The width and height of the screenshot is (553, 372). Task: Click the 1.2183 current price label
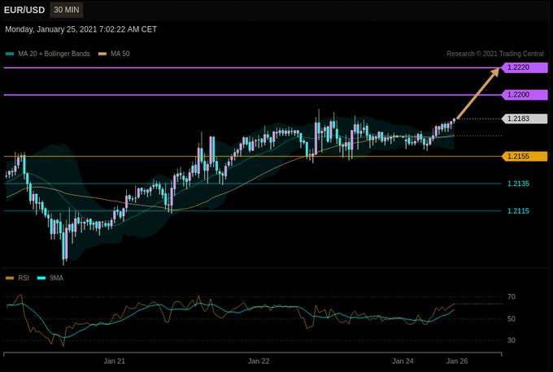tap(525, 119)
